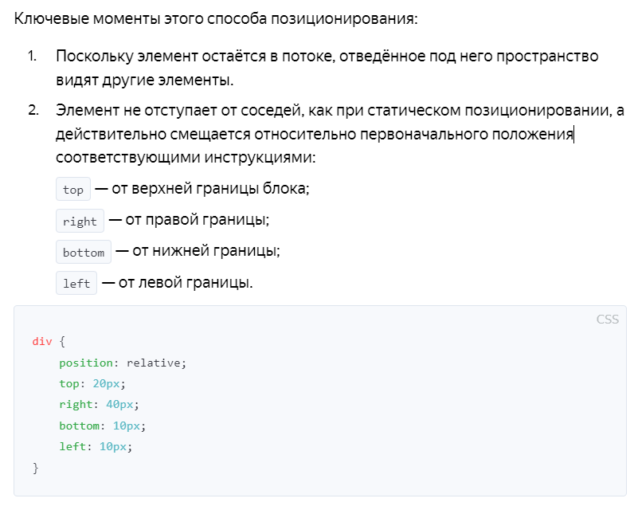Click the 'left' inline code label
The height and width of the screenshot is (510, 634).
tap(76, 283)
